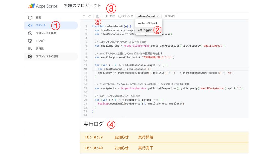Open the 概要 overview info icon
274x154 pixels.
coord(30,18)
